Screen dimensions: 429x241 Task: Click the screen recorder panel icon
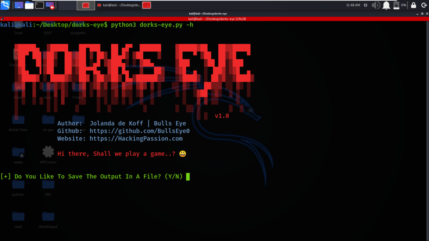(50, 5)
